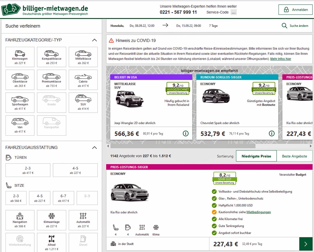
Task: Click the Kia Rio image in results list
Action: point(130,192)
